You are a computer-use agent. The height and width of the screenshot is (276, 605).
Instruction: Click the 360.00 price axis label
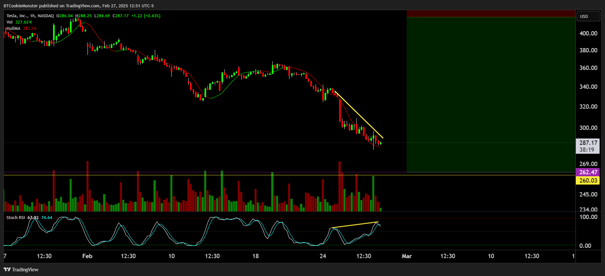point(588,68)
